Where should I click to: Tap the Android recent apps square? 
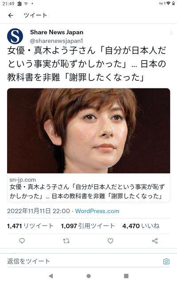126,276
